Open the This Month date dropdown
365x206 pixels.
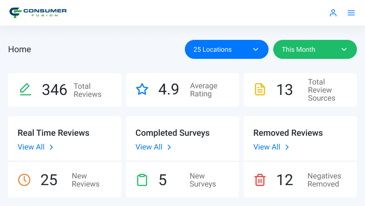pyautogui.click(x=315, y=49)
